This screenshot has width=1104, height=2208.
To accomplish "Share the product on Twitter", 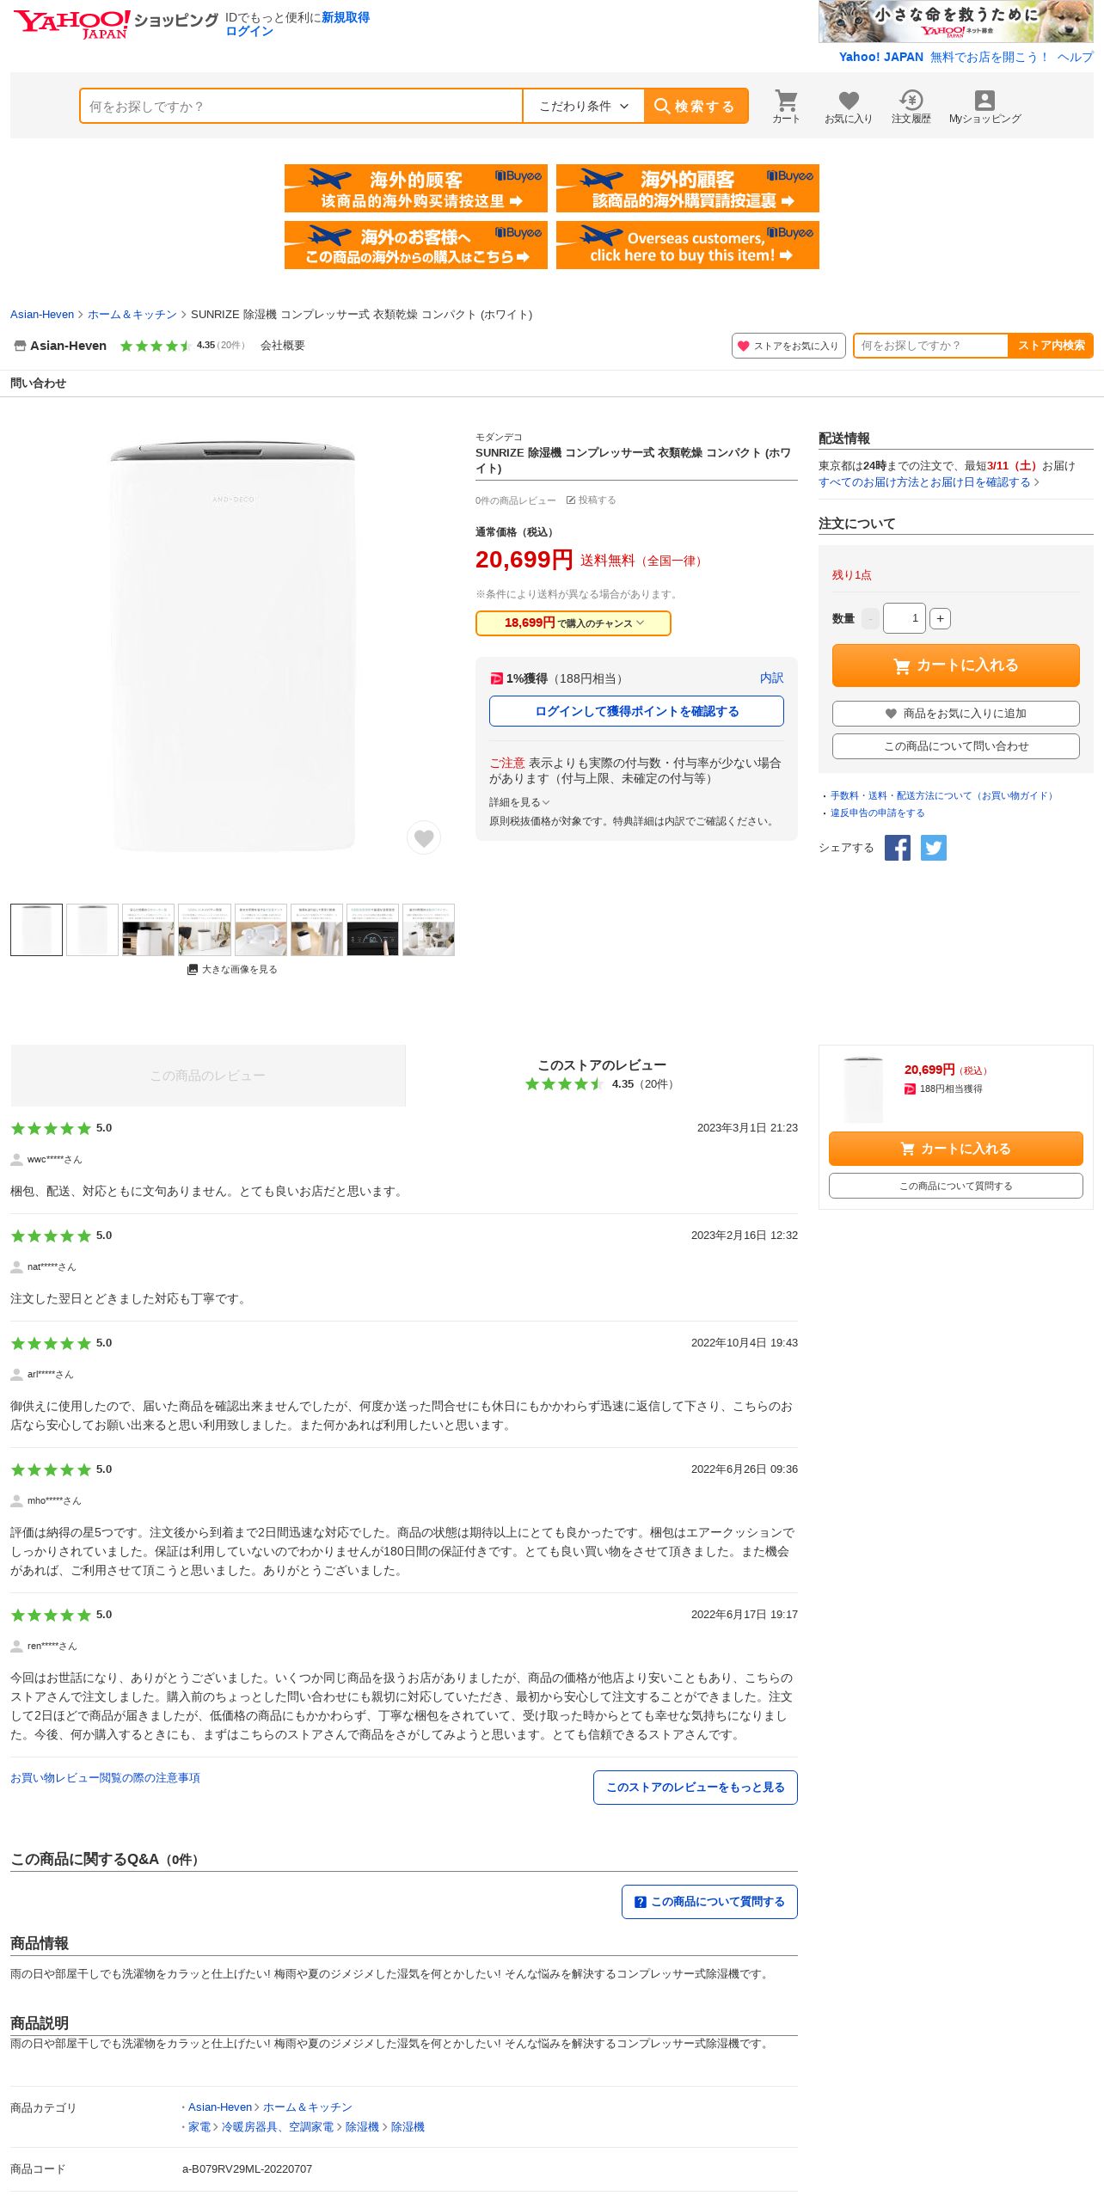I will click(x=934, y=848).
